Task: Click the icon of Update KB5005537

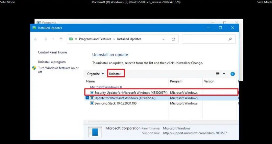Action: coord(92,98)
